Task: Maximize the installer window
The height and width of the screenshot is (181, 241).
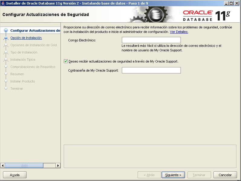Action: 231,3
